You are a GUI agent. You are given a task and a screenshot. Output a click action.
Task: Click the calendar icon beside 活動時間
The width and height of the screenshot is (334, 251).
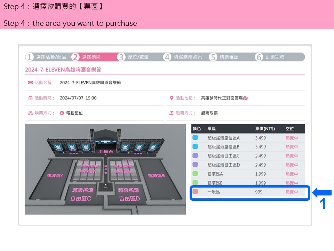pyautogui.click(x=30, y=98)
